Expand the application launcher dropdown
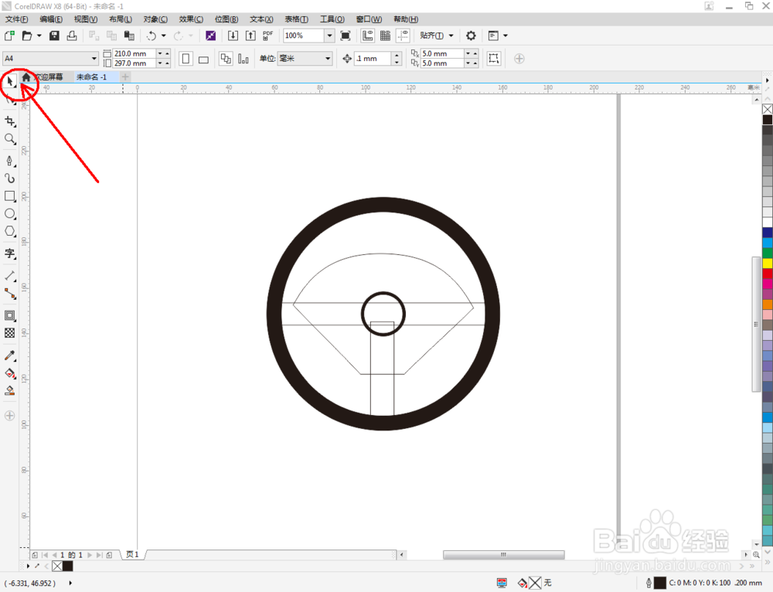 506,36
